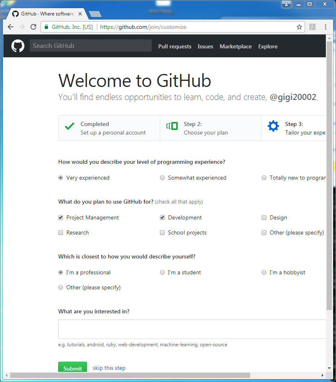
Task: Select I'm a professional radio button
Action: point(61,272)
